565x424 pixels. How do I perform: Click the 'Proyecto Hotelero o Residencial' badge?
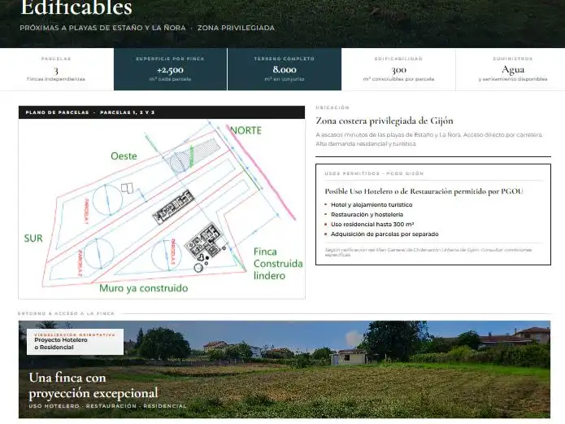click(x=75, y=341)
